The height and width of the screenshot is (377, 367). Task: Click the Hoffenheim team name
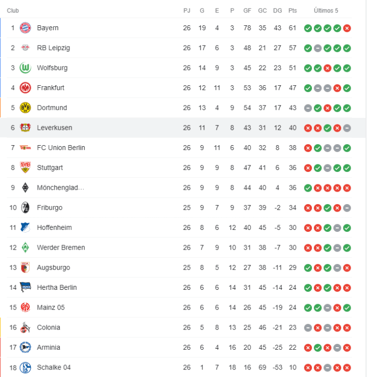click(x=54, y=227)
